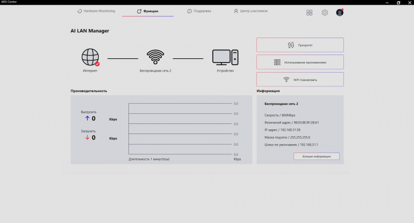Select the AI LAN Manager heading
Viewport: 414px width, 223px height.
coord(90,31)
